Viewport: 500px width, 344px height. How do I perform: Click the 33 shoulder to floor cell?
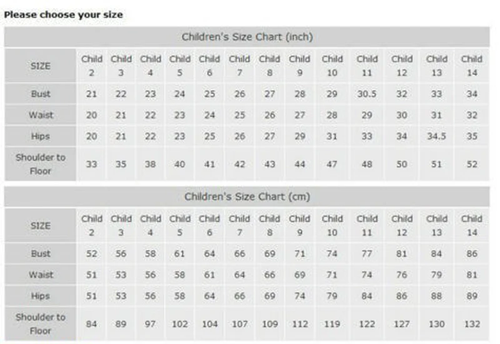pyautogui.click(x=91, y=164)
